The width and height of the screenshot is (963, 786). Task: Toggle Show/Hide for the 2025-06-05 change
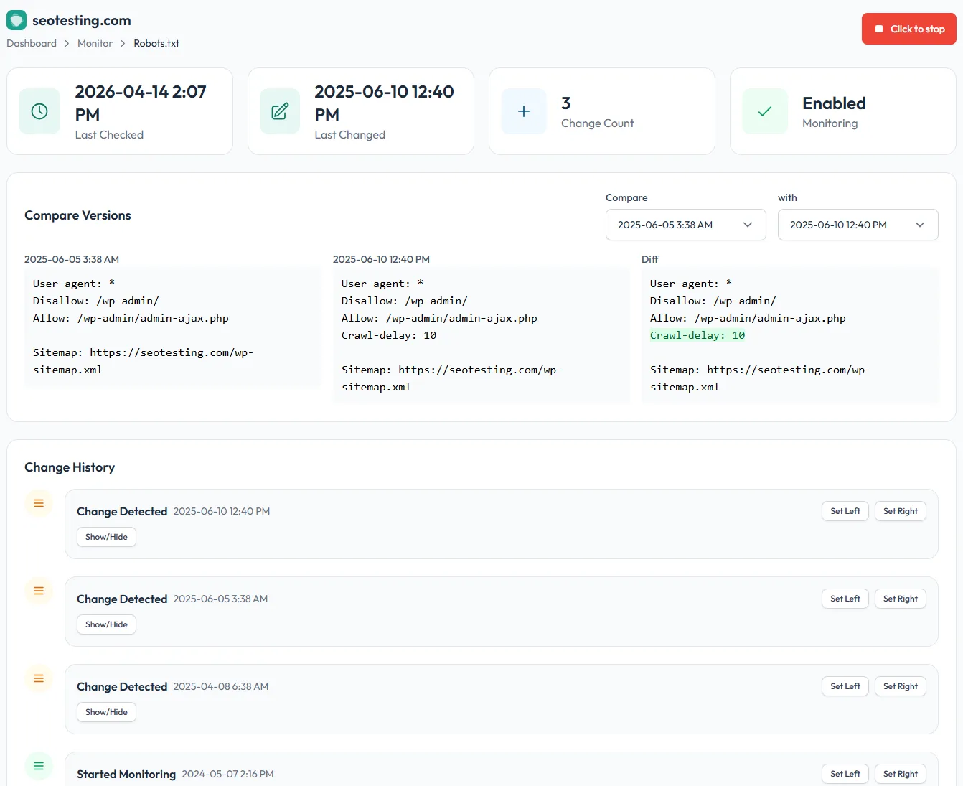[105, 624]
